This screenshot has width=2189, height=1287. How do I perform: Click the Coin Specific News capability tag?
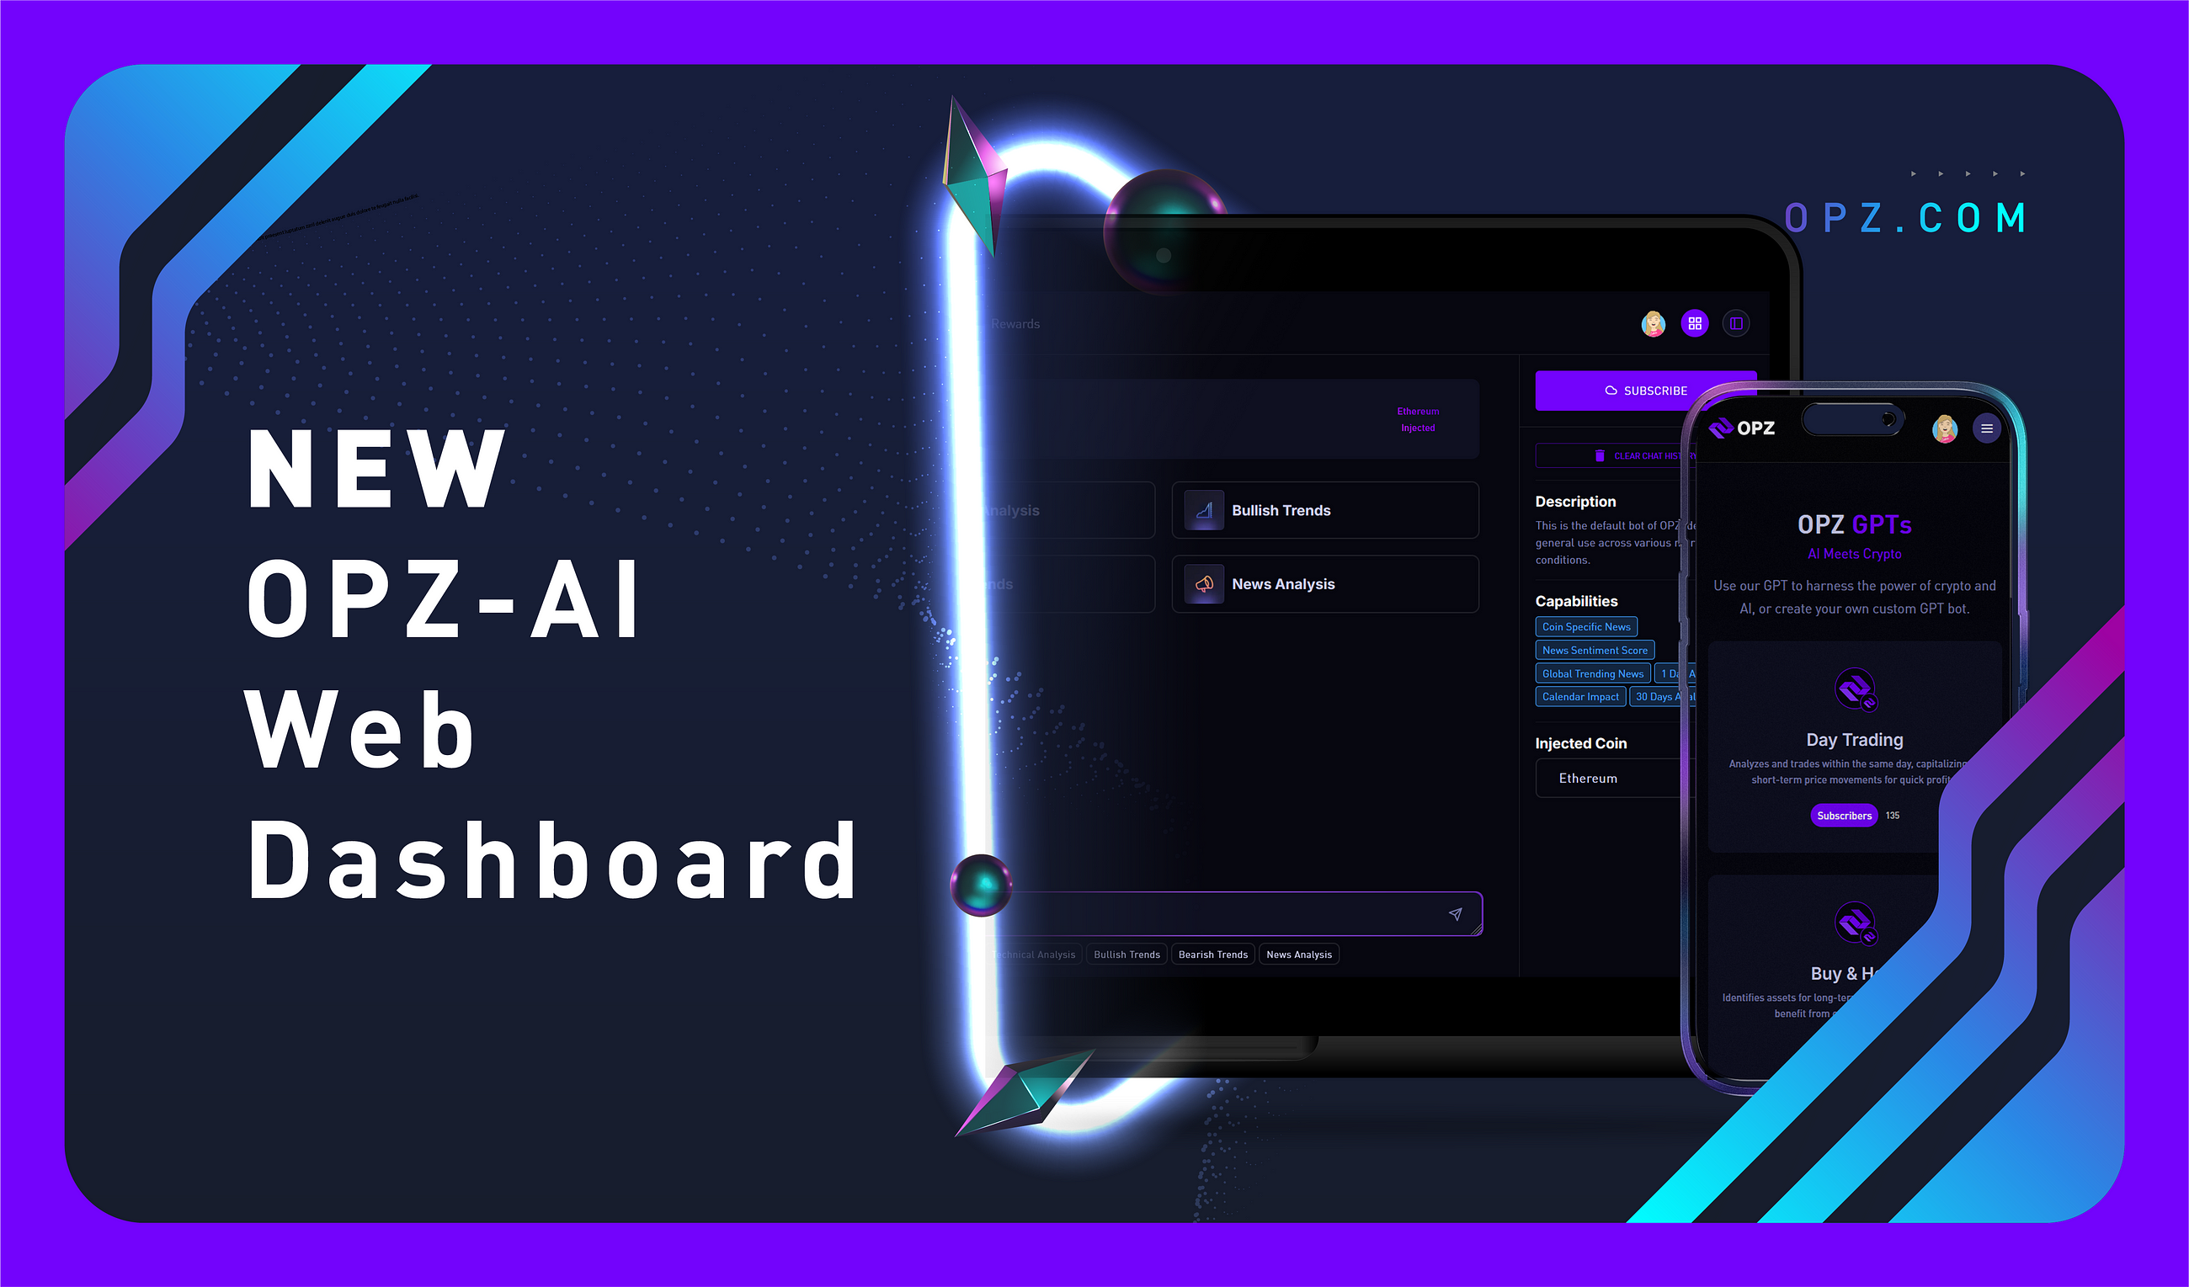click(x=1593, y=628)
